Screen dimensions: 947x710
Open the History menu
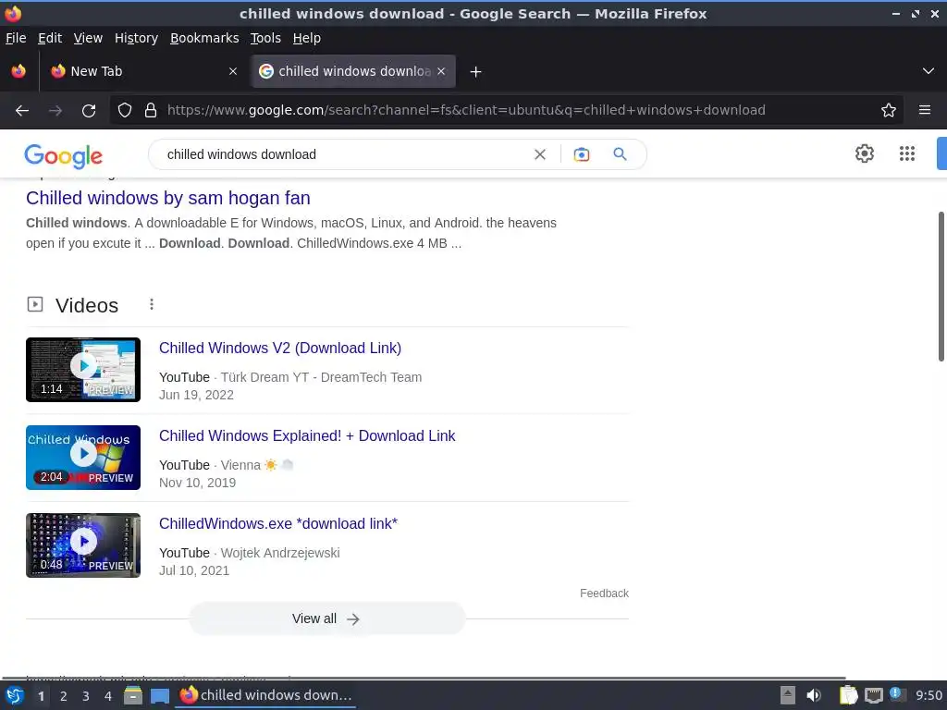point(137,38)
